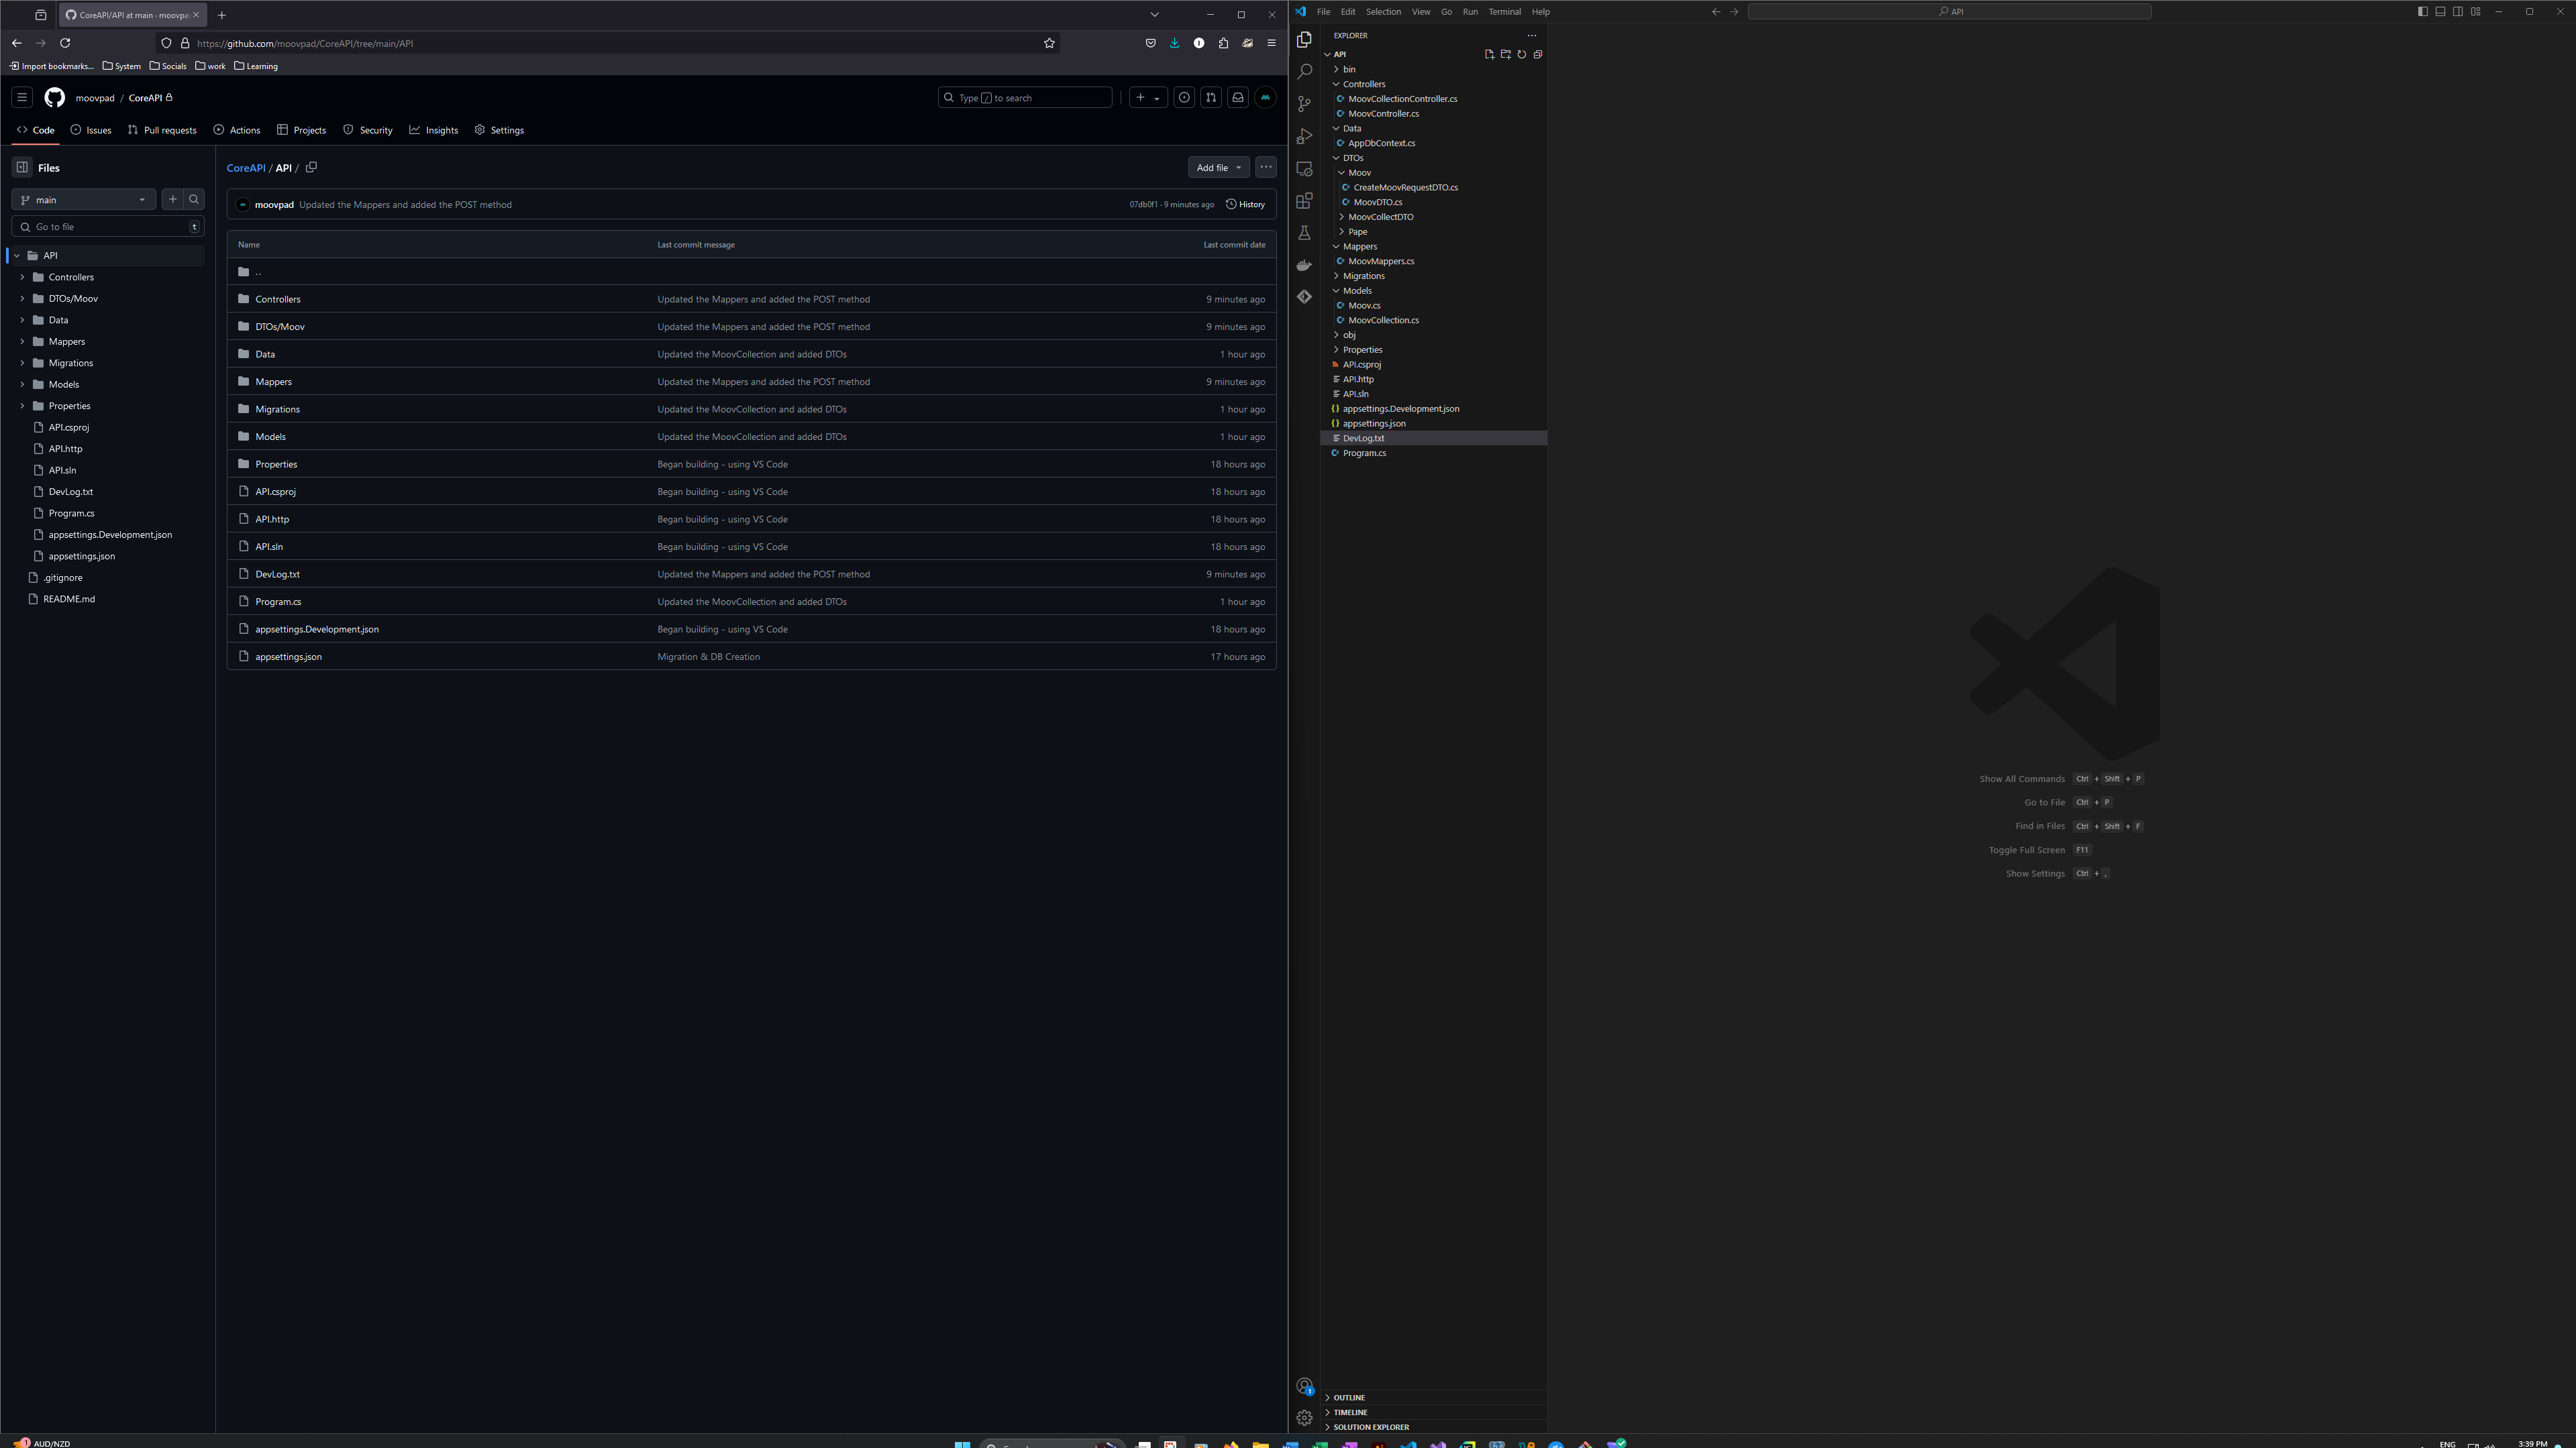Screen dimensions: 2576x1448
Task: Open GitHub issues icon in header
Action: [1184, 98]
